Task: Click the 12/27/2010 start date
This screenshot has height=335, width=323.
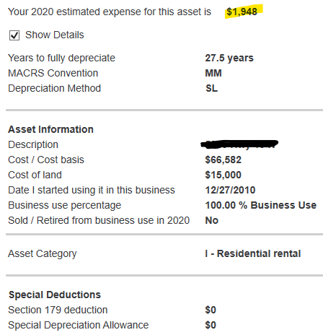Action: coord(230,190)
